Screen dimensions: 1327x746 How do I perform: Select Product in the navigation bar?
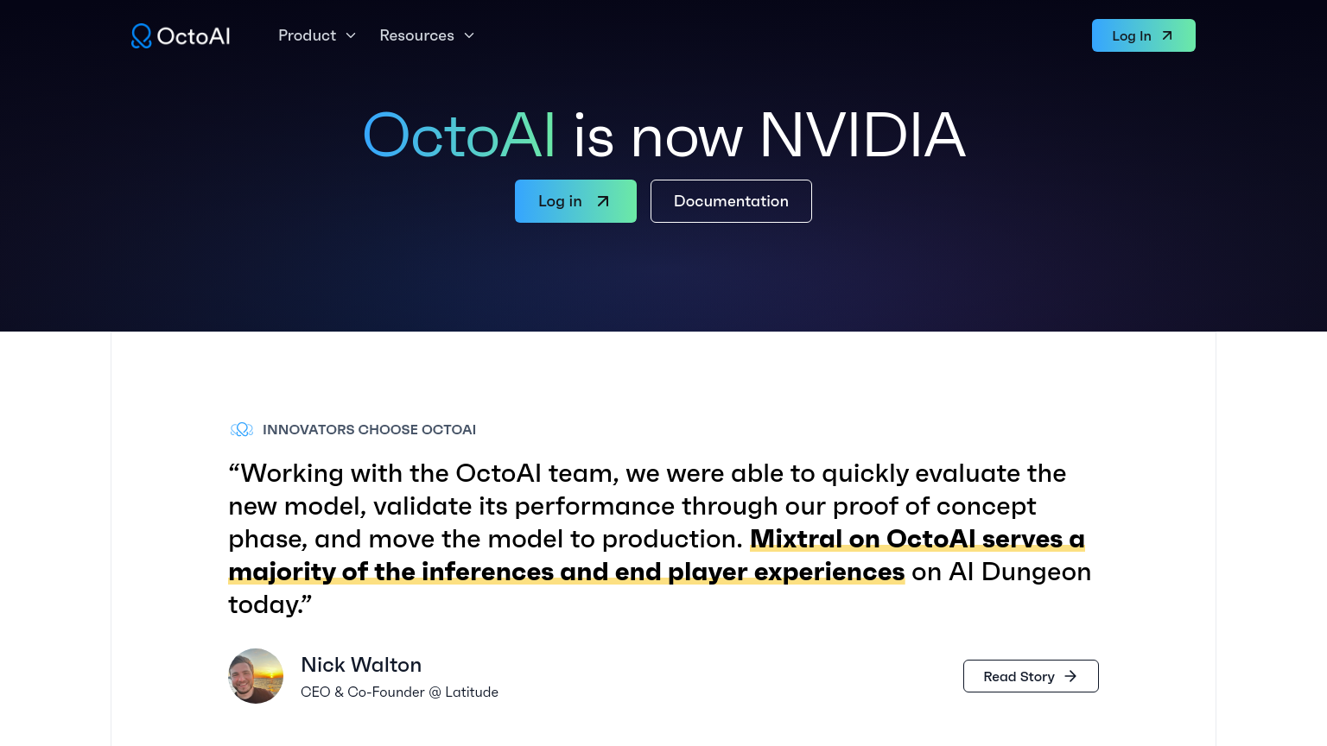pos(308,35)
